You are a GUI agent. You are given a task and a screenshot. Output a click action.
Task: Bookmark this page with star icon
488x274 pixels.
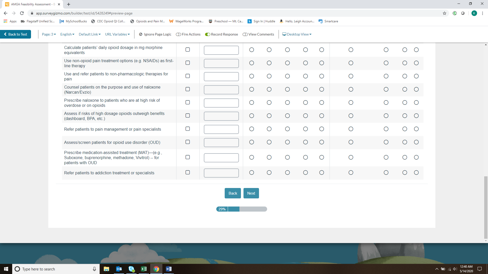tap(444, 13)
